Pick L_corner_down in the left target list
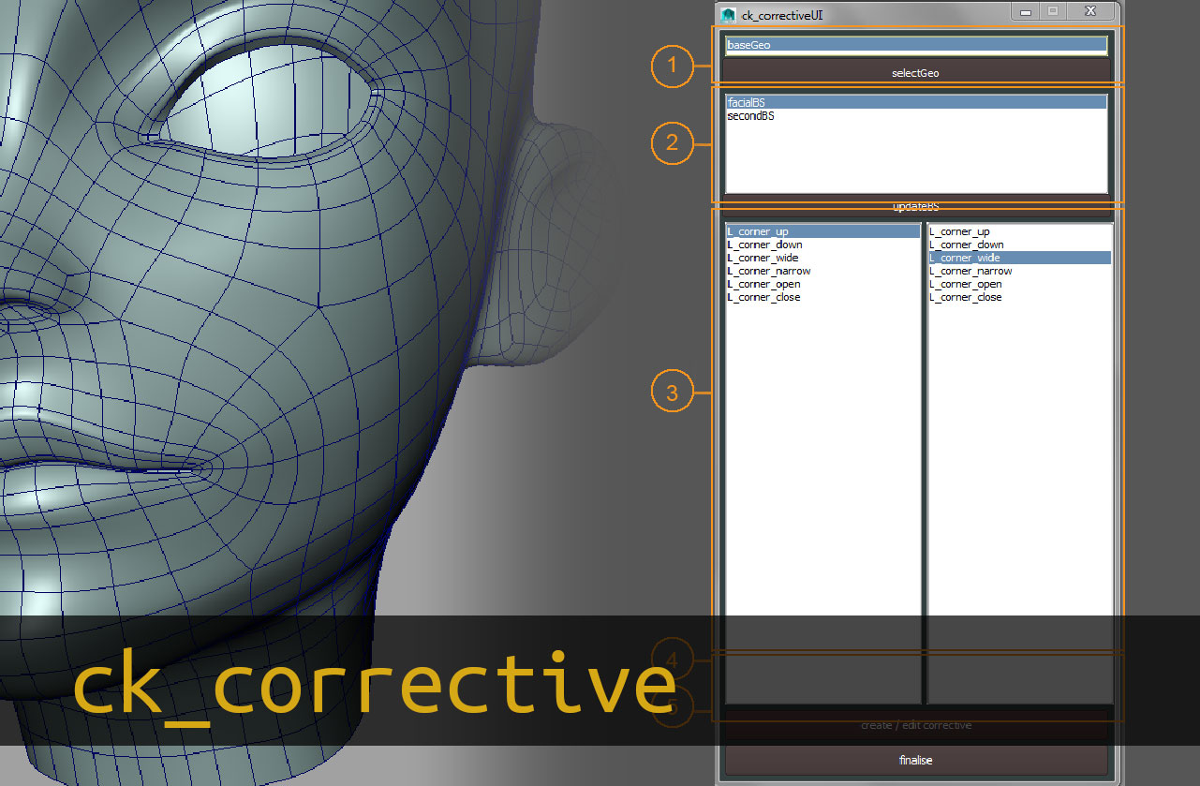This screenshot has width=1200, height=786. (x=764, y=245)
